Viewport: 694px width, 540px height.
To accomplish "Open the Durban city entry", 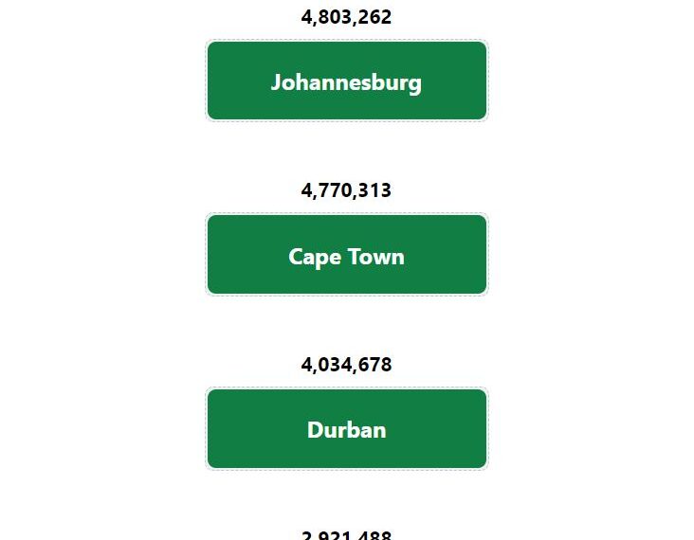I will pyautogui.click(x=347, y=428).
